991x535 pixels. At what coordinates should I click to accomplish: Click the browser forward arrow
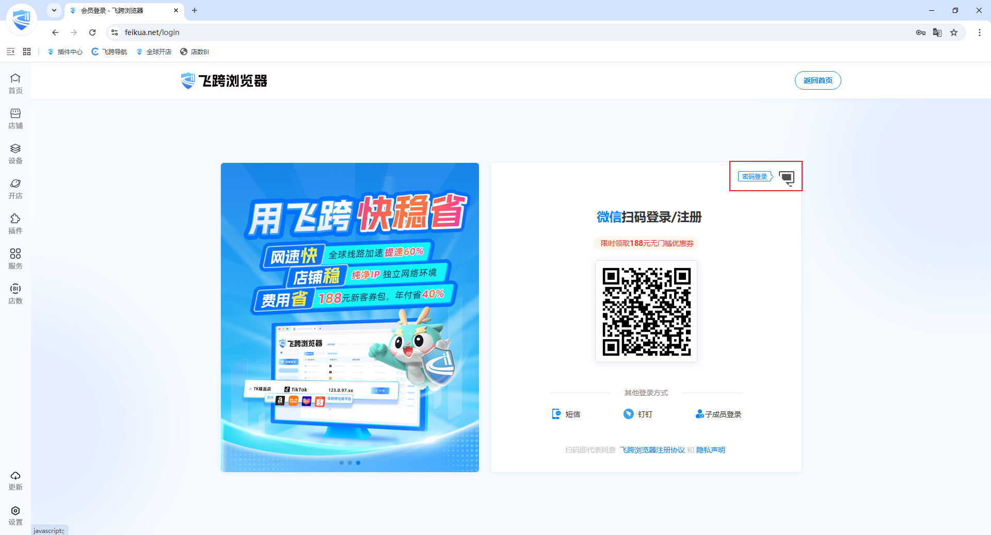tap(74, 32)
